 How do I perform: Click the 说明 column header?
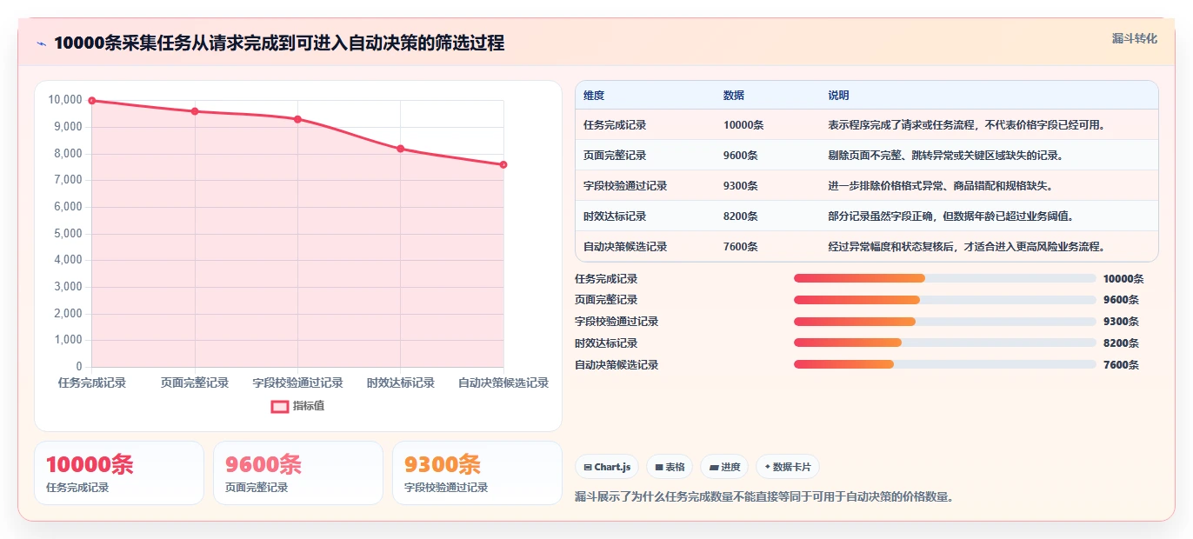[x=838, y=95]
